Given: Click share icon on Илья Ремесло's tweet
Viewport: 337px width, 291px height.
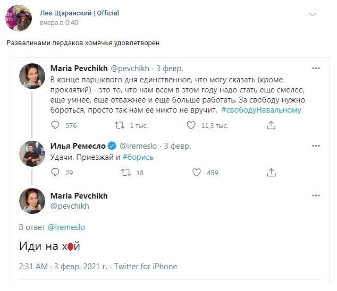Looking at the screenshot, I should (271, 173).
